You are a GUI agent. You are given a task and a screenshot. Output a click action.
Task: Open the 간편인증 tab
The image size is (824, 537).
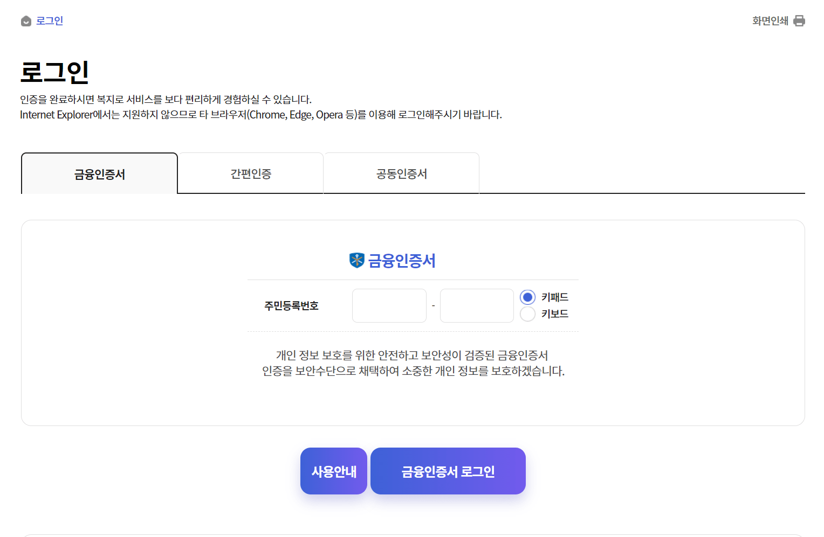tap(250, 173)
